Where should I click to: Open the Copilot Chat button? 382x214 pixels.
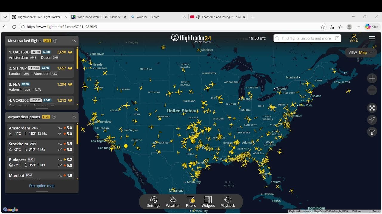click(x=372, y=27)
